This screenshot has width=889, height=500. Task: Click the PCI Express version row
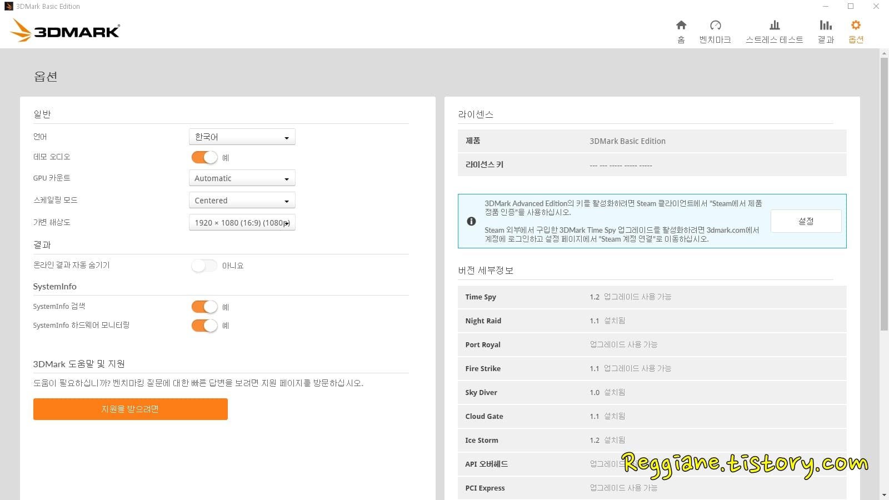point(652,488)
